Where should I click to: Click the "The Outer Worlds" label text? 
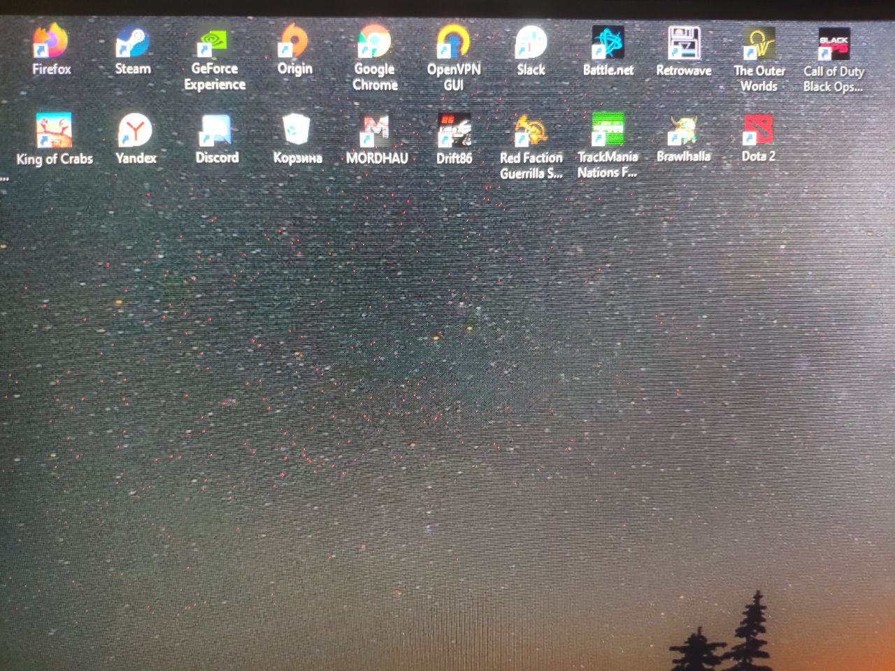coord(759,78)
